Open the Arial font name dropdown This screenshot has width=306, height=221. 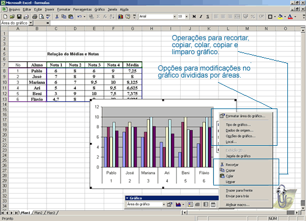coord(174,16)
